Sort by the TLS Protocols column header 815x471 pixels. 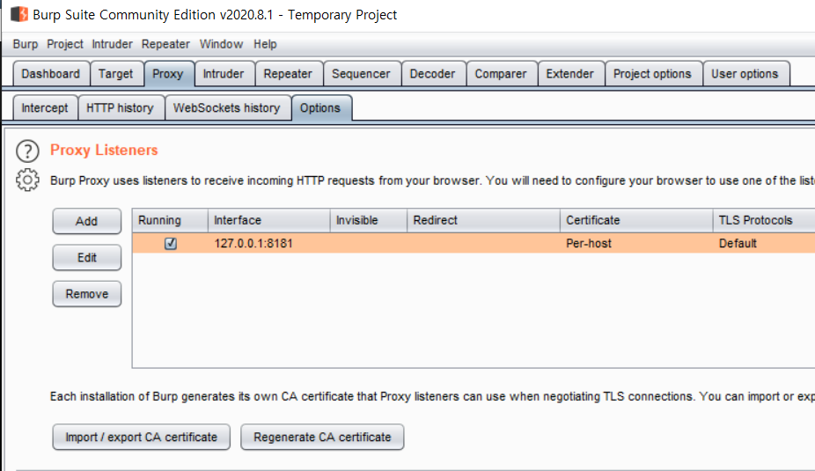click(x=764, y=220)
